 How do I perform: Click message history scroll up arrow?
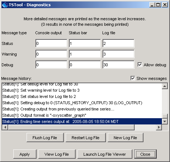[165, 86]
